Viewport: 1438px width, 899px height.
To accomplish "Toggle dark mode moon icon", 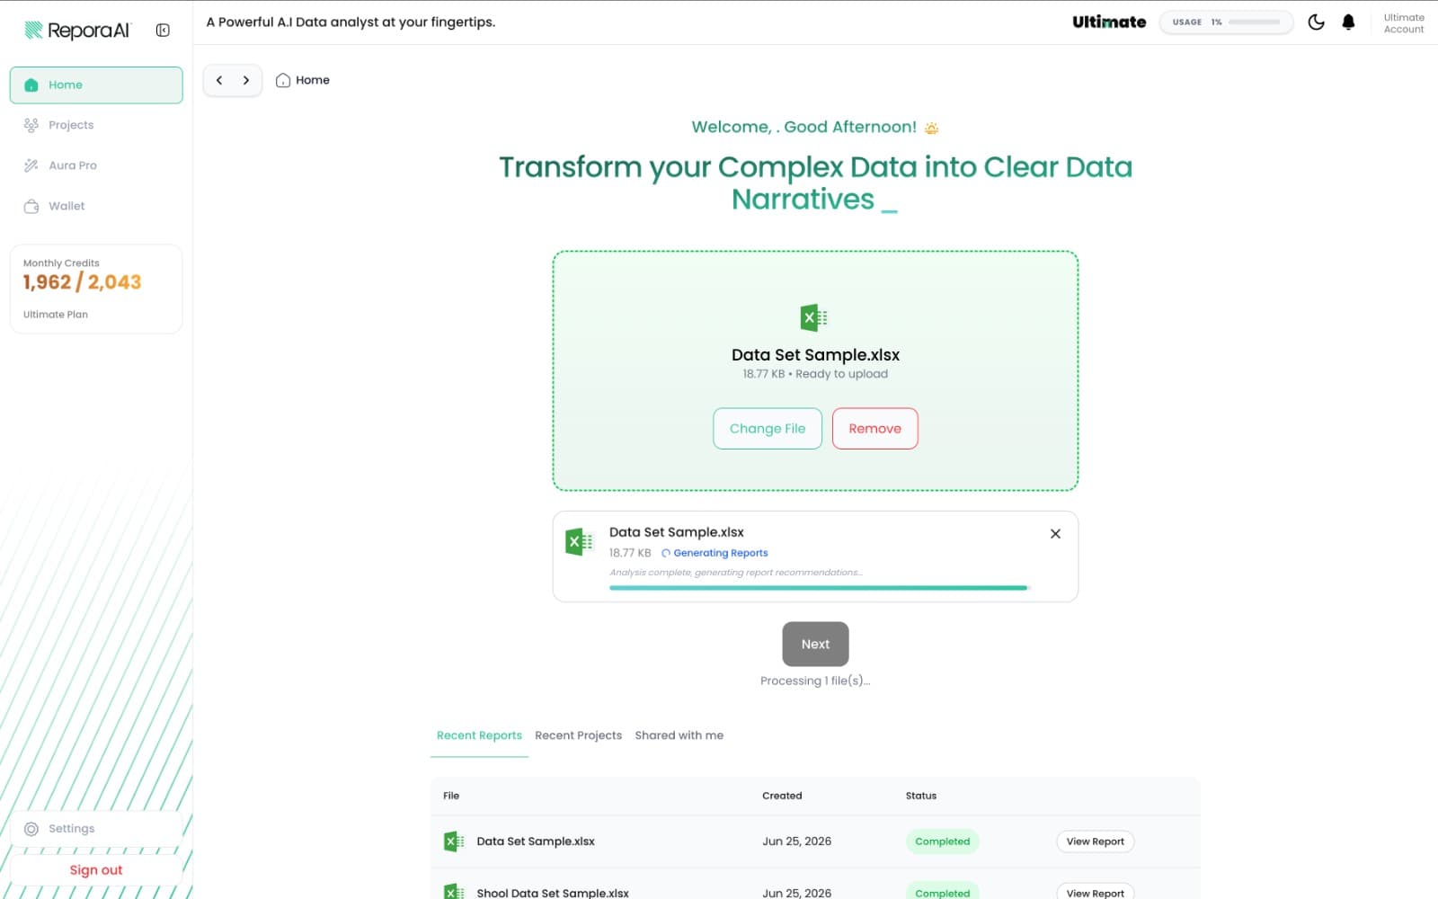I will coord(1316,22).
